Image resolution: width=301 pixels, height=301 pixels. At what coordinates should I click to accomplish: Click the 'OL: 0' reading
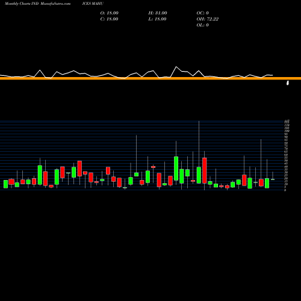pos(203,25)
